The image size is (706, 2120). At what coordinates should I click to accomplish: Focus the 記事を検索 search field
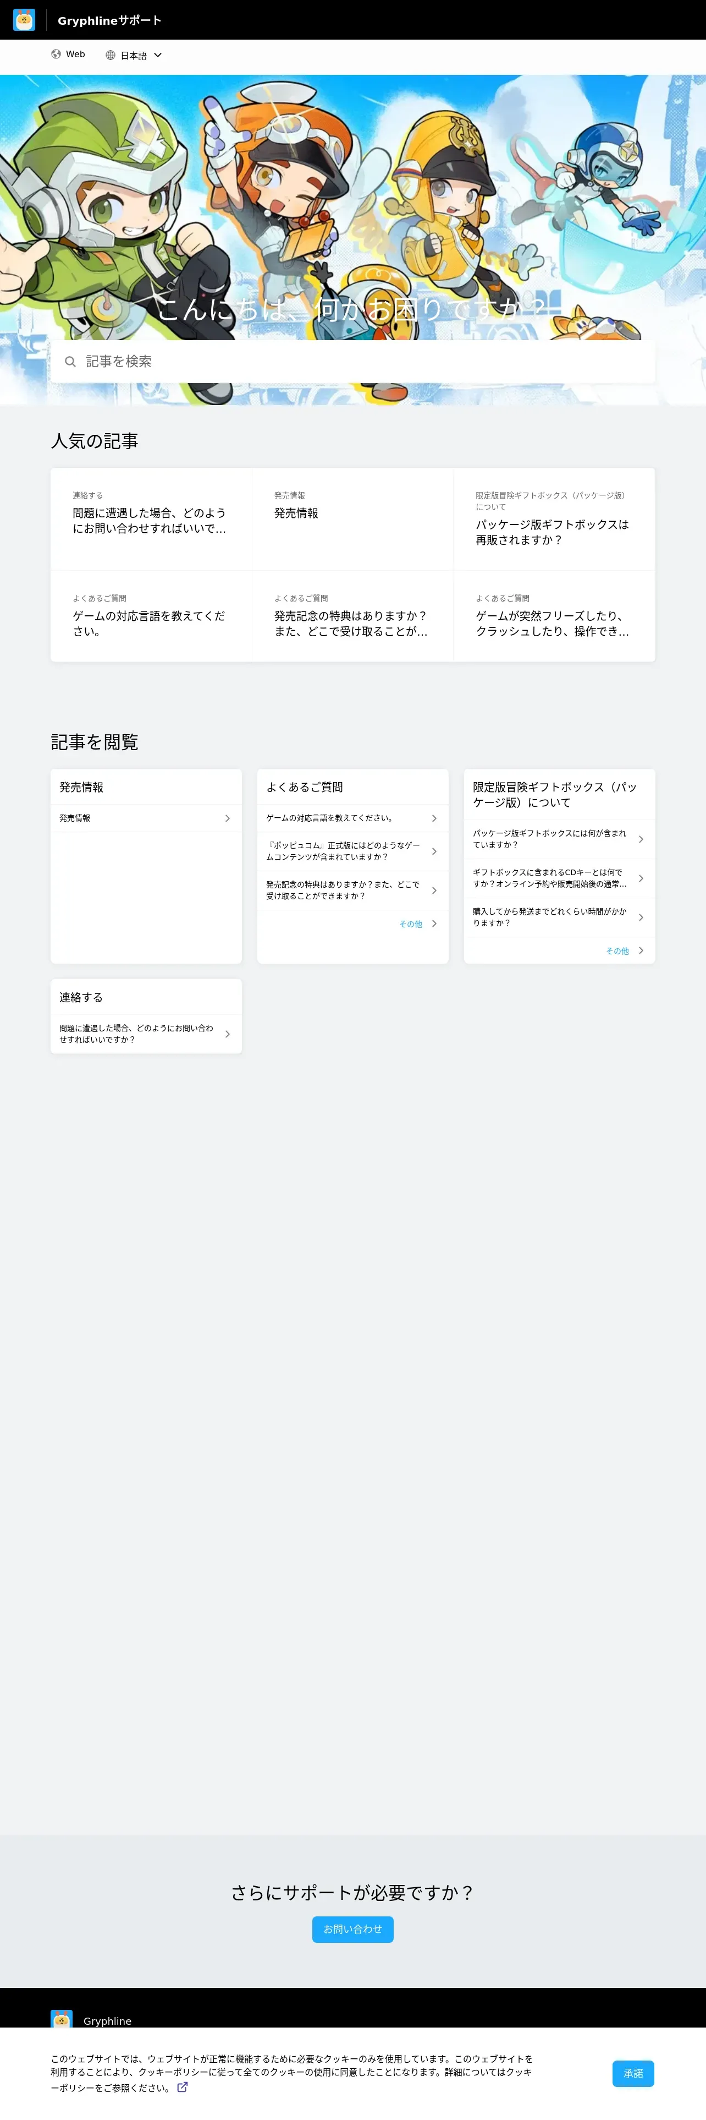[352, 361]
